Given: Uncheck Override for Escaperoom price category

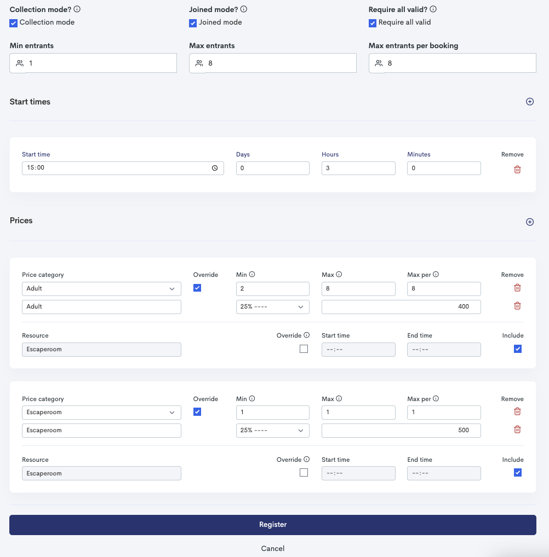Looking at the screenshot, I should click(x=197, y=411).
